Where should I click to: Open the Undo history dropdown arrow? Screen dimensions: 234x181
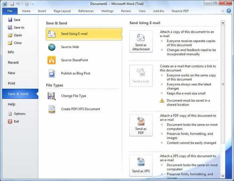coord(22,4)
